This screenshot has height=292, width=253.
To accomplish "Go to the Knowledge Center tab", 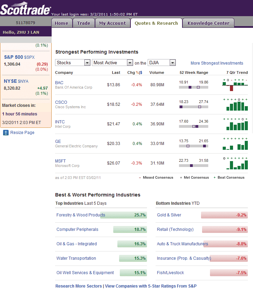I will (x=208, y=23).
